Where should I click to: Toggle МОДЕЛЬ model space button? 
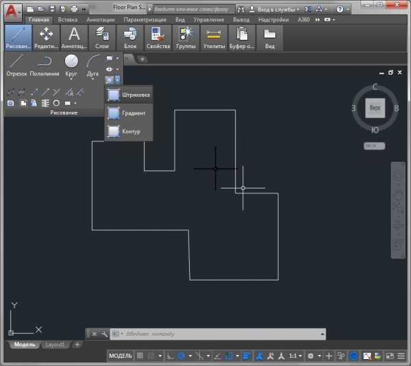pos(121,356)
